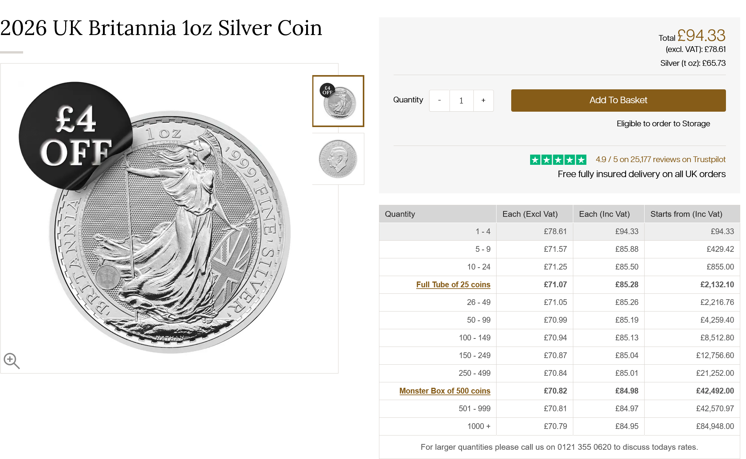The height and width of the screenshot is (459, 746).
Task: Open Full Tube of 25 coins link
Action: (453, 285)
